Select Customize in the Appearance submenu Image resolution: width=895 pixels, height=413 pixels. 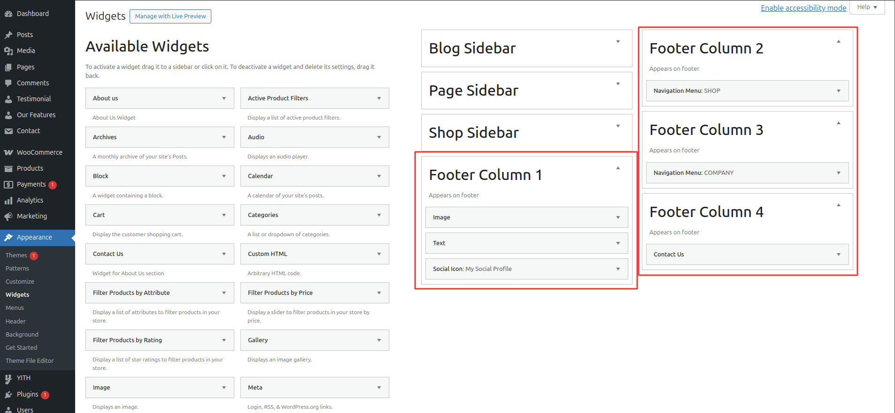click(x=20, y=281)
